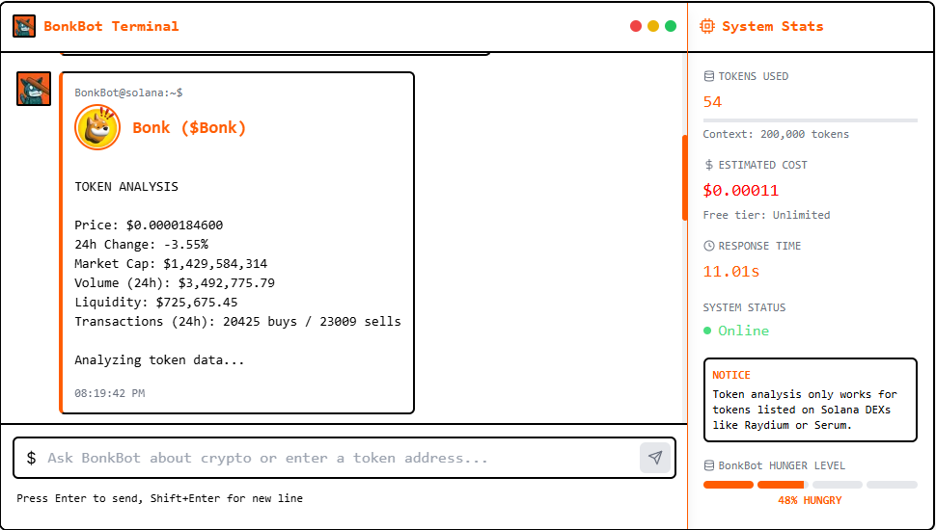Click the green Online status dot

click(x=707, y=331)
